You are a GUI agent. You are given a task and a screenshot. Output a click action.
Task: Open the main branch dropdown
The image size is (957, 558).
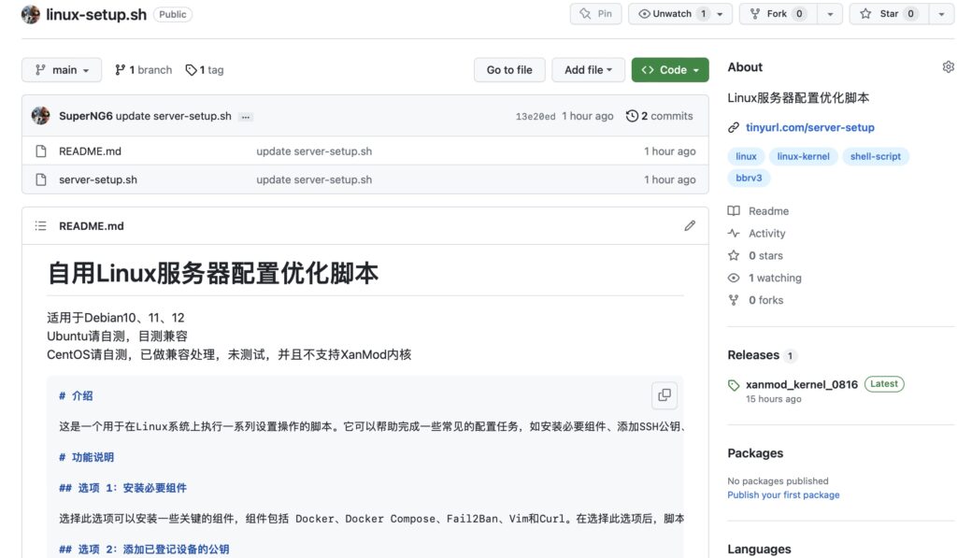tap(62, 70)
